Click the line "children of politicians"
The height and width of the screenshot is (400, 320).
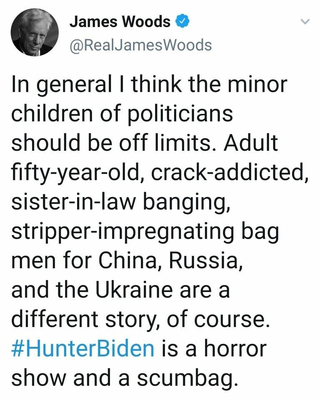[x=122, y=114]
